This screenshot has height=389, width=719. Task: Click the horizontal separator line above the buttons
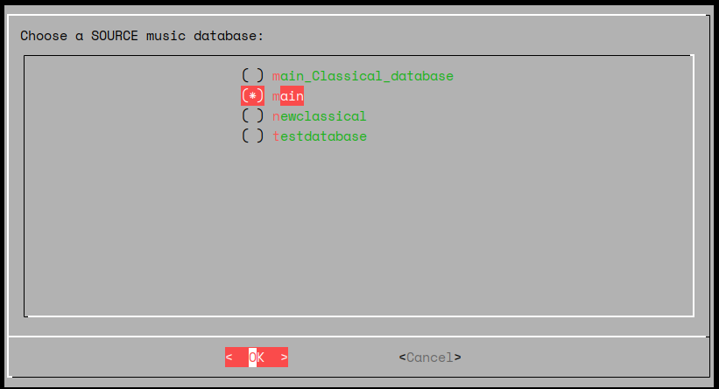359,336
